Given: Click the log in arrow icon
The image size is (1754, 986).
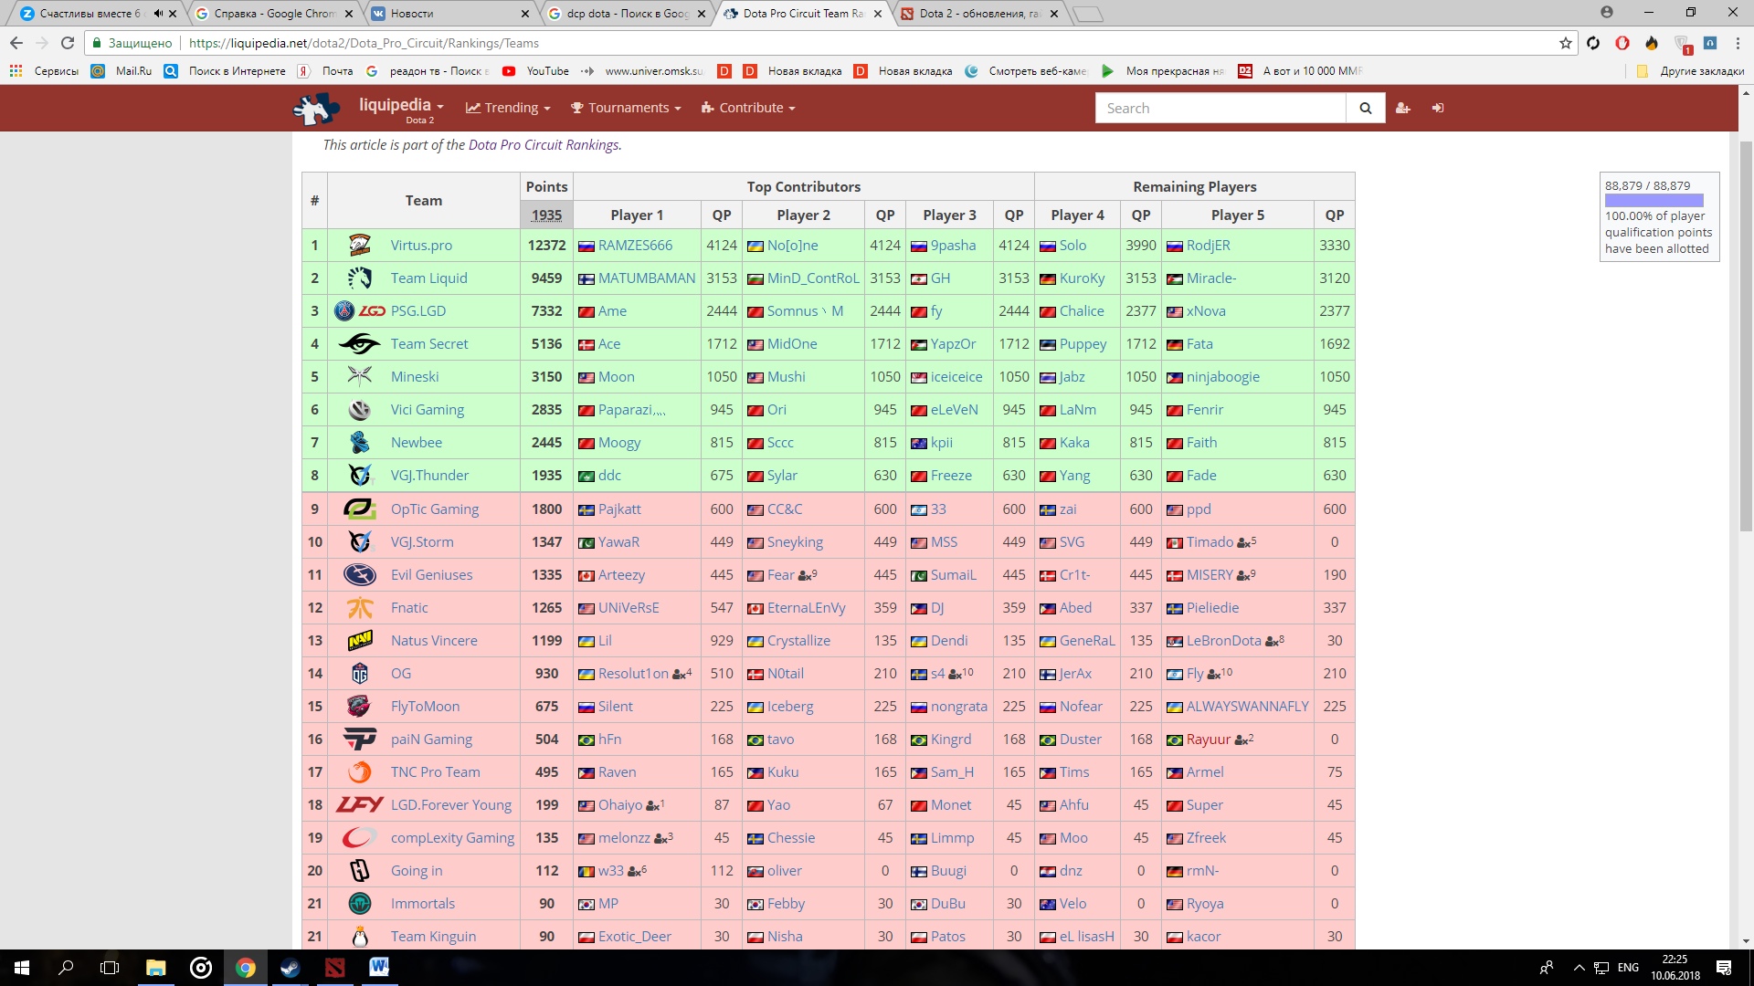Looking at the screenshot, I should click(x=1438, y=108).
